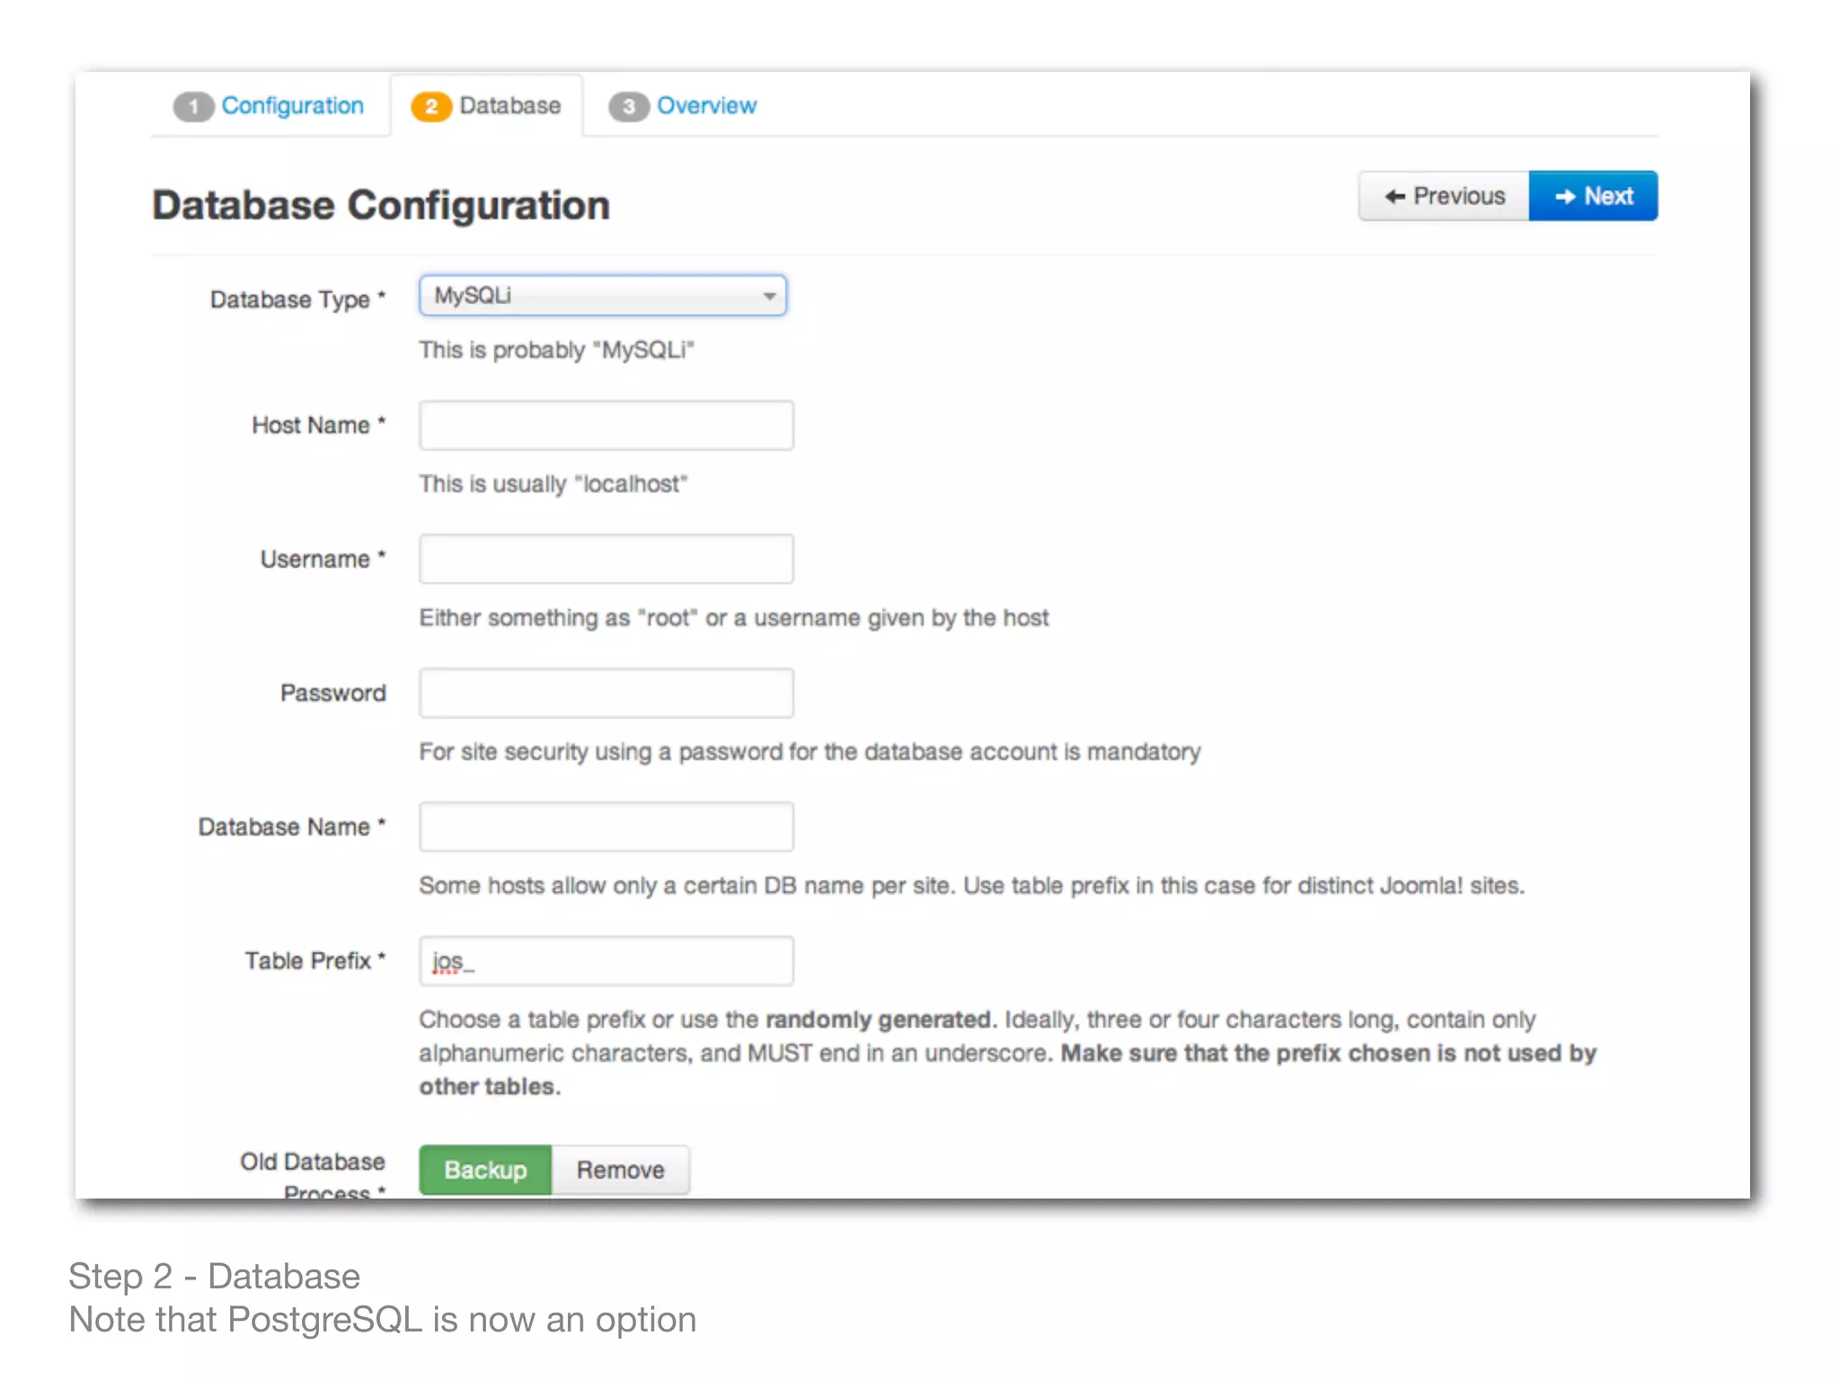Choose Backup for old database process
The image size is (1840, 1380).
[x=485, y=1170]
